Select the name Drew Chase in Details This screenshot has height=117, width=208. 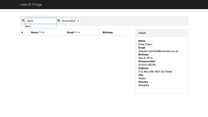coord(145,44)
